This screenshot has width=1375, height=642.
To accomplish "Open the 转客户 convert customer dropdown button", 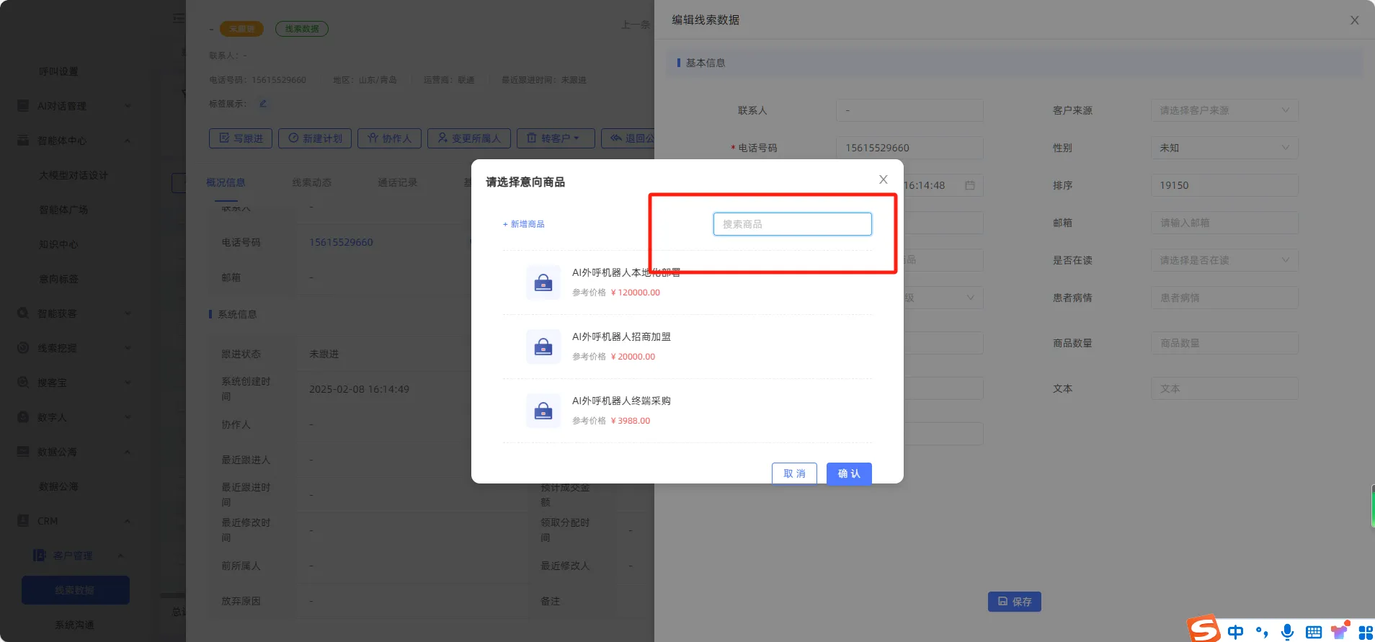I will tap(556, 138).
